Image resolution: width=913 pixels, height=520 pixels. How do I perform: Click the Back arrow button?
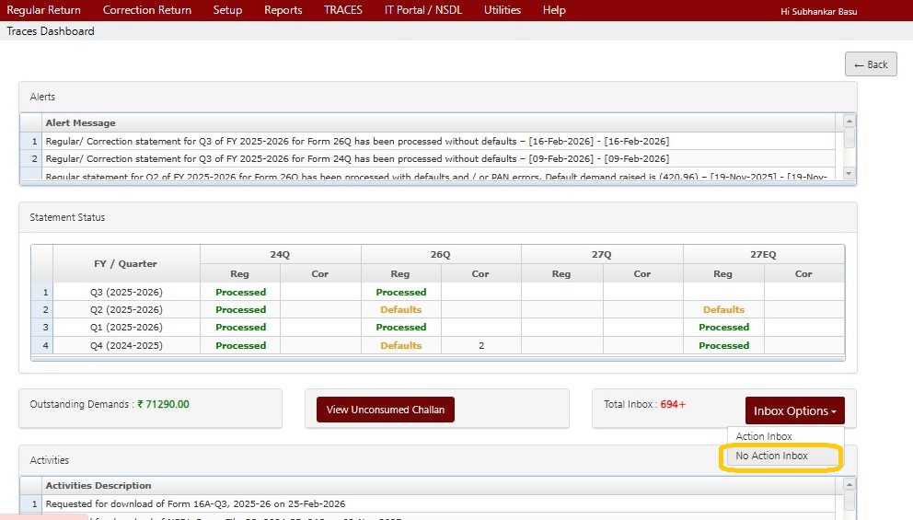point(871,64)
